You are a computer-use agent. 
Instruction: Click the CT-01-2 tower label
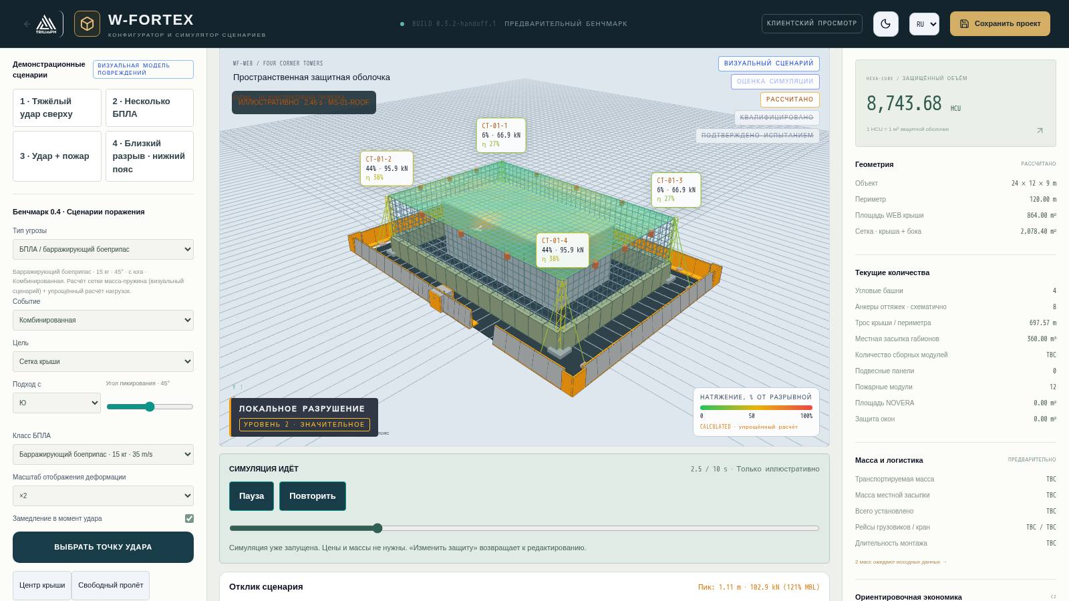[386, 168]
